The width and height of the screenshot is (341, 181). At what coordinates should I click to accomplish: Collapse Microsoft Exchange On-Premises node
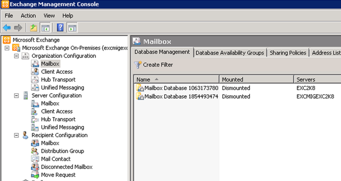7,48
